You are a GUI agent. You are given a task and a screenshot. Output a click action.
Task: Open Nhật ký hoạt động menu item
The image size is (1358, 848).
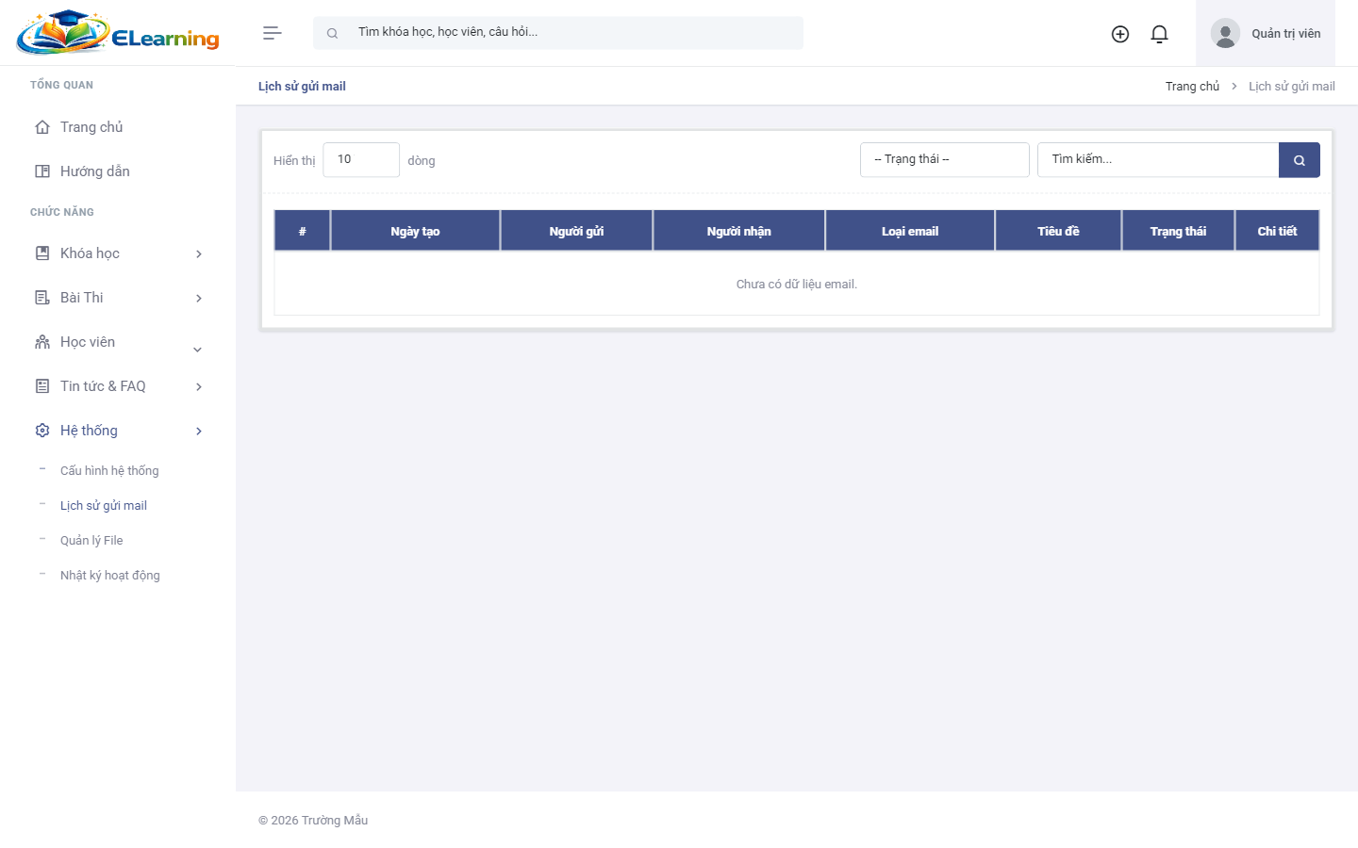click(x=110, y=576)
